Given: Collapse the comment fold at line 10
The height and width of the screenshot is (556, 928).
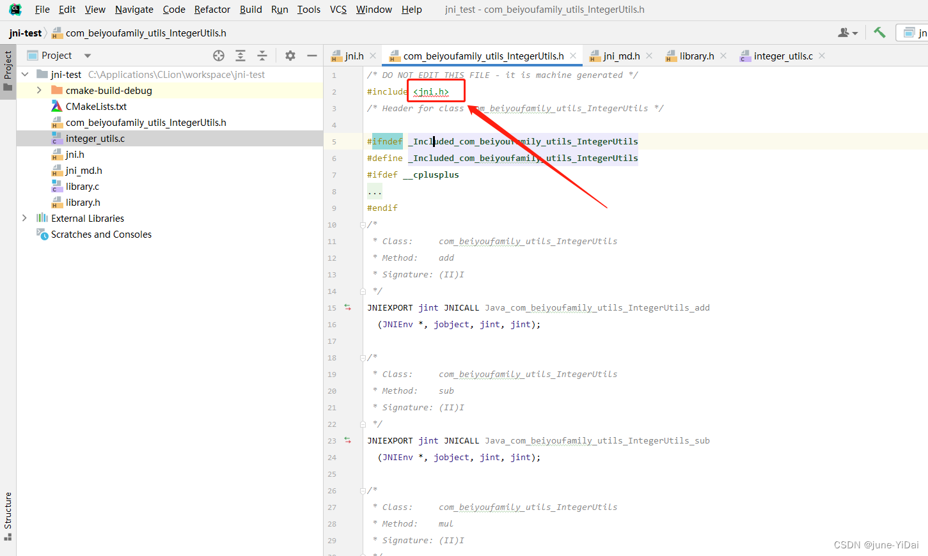Looking at the screenshot, I should (x=363, y=225).
